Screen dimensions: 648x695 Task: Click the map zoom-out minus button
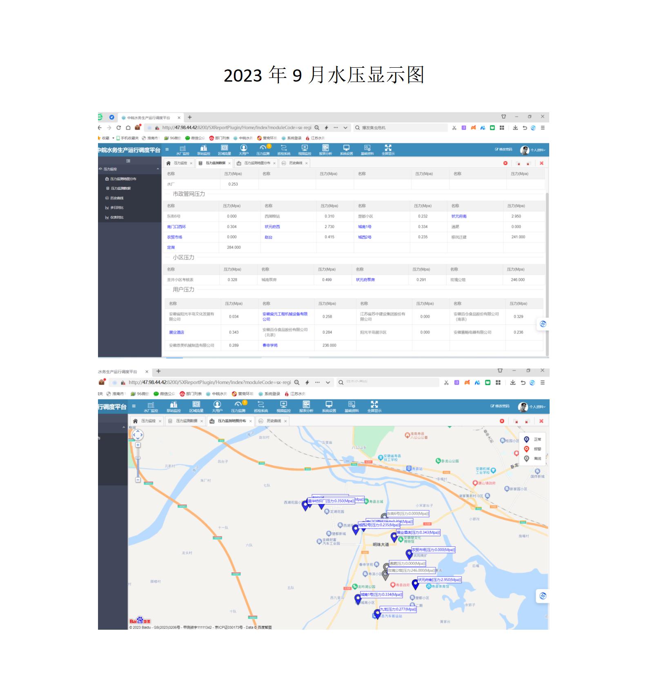click(138, 480)
